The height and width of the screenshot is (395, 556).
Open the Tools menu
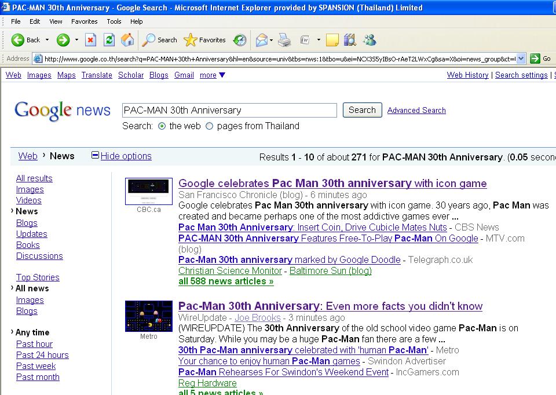pos(114,21)
